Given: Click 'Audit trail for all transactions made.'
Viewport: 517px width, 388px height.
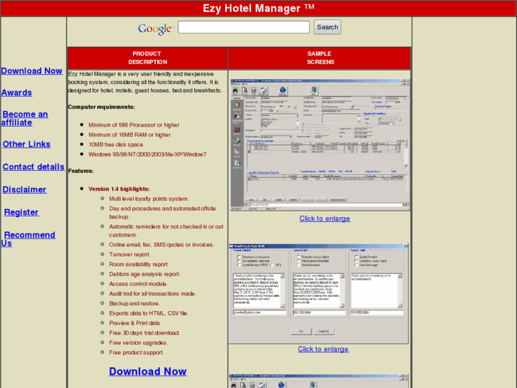Looking at the screenshot, I should click(x=153, y=294).
